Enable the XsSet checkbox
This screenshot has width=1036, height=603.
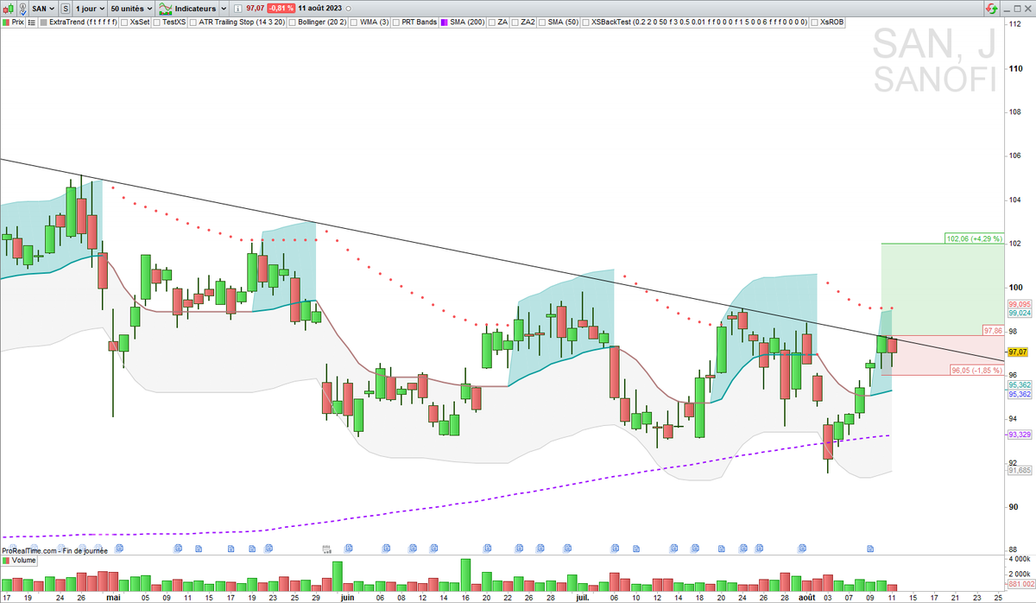[124, 22]
